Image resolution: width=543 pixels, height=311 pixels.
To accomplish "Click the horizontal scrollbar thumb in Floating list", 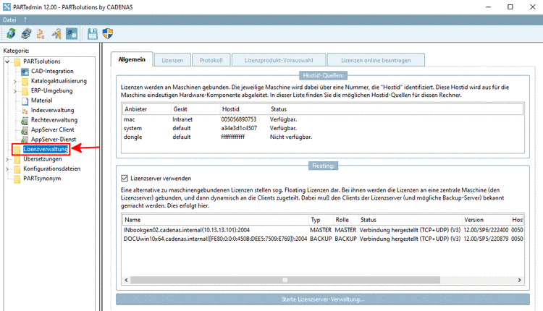I will 285,280.
